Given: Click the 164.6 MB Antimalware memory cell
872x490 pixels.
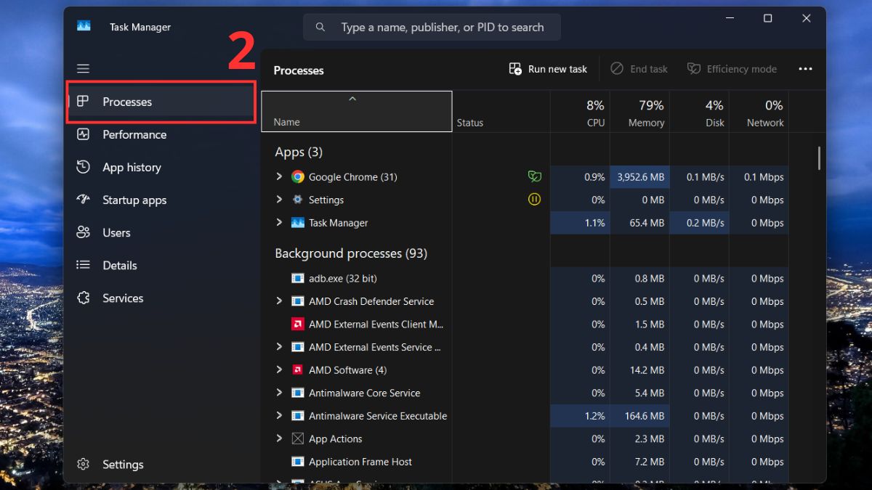Looking at the screenshot, I should tap(639, 416).
